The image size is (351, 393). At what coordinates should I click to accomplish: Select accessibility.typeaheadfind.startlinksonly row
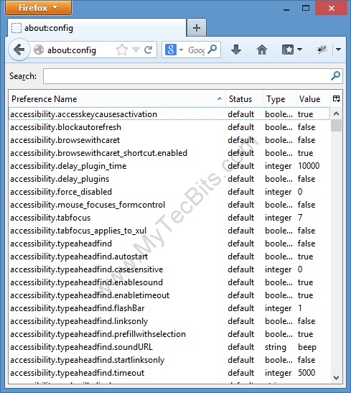169,360
